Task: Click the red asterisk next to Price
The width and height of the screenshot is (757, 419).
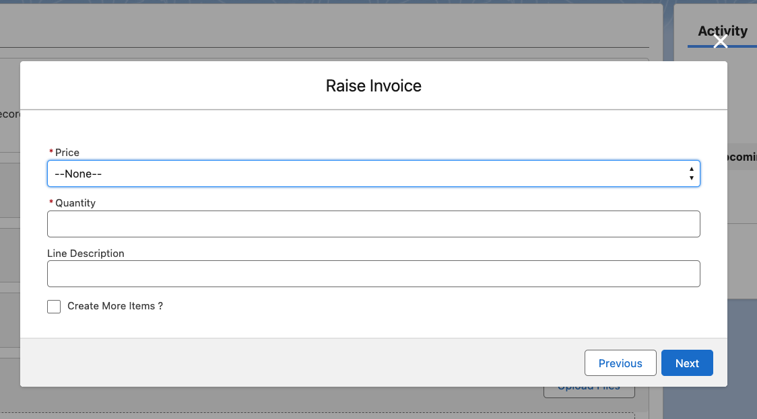Action: click(51, 153)
